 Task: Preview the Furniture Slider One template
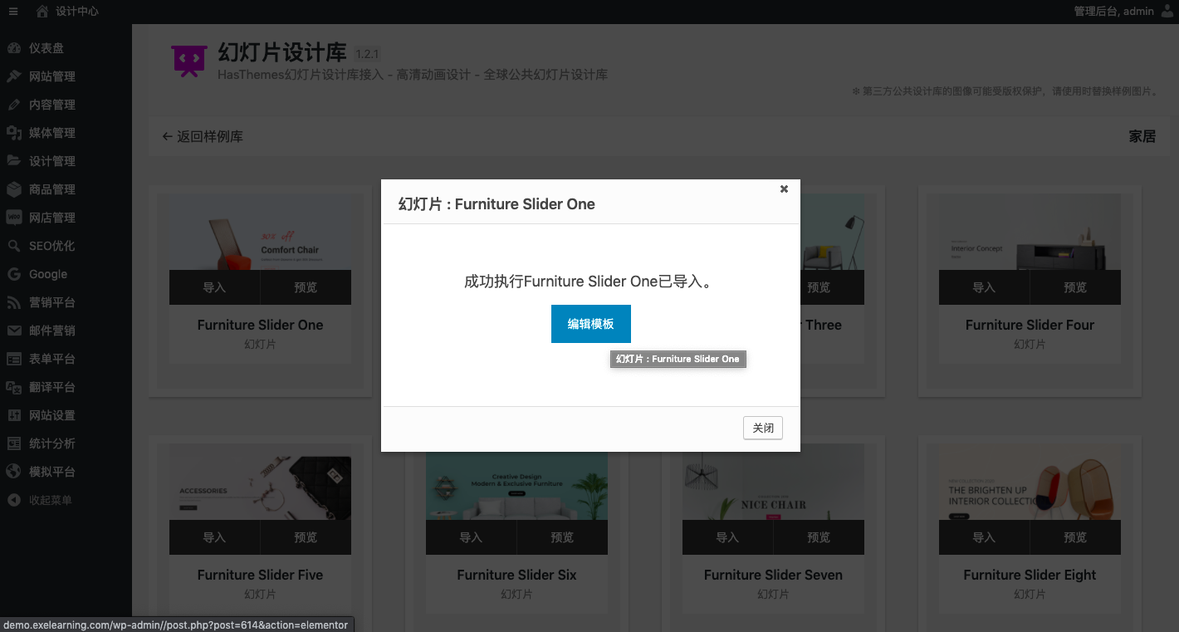(x=306, y=287)
